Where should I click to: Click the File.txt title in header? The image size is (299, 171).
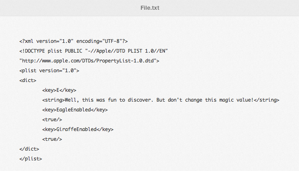click(150, 8)
